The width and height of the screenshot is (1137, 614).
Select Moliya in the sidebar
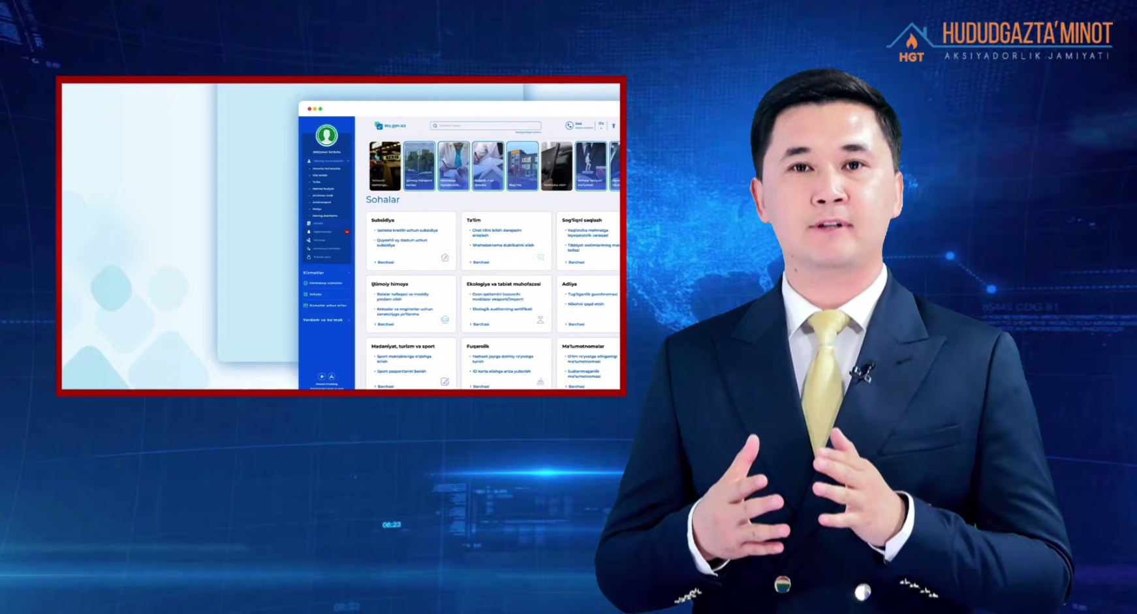point(317,209)
